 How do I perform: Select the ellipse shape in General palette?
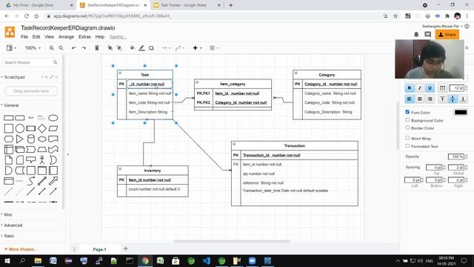tap(53, 118)
